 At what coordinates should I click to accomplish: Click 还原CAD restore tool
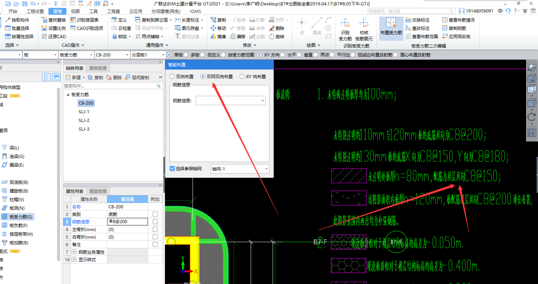[54, 37]
